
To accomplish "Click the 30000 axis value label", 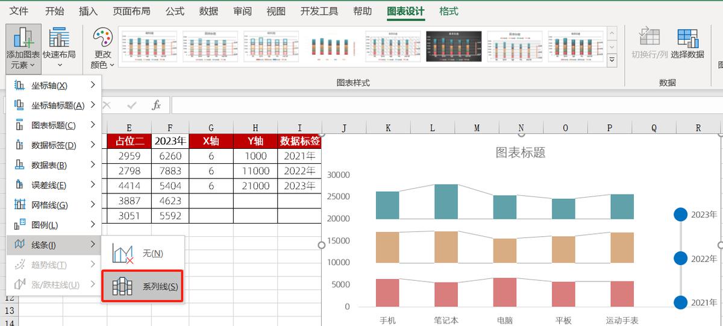I will pyautogui.click(x=339, y=175).
